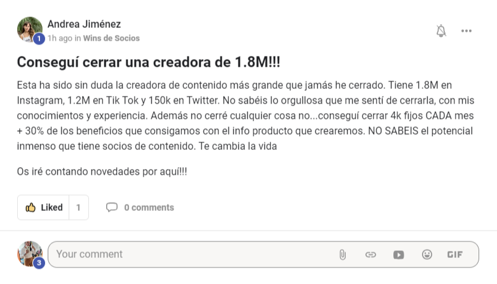497x284 pixels.
Task: Click the add video icon
Action: click(398, 255)
